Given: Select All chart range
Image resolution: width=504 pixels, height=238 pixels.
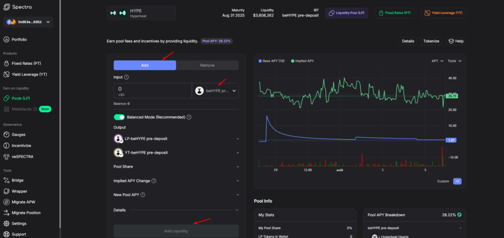Looking at the screenshot, I should pyautogui.click(x=457, y=181).
